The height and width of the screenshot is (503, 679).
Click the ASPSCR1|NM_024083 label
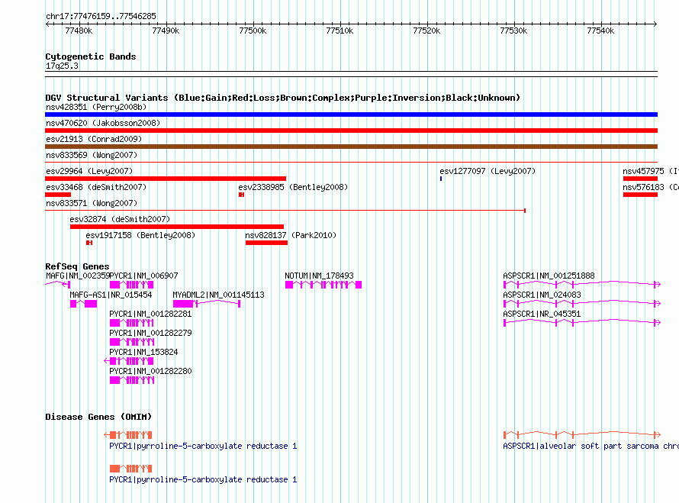(542, 295)
